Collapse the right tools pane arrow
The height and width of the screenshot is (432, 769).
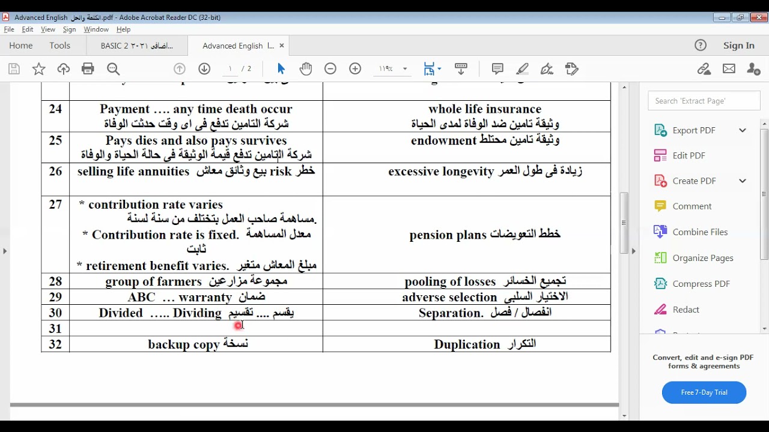click(633, 251)
